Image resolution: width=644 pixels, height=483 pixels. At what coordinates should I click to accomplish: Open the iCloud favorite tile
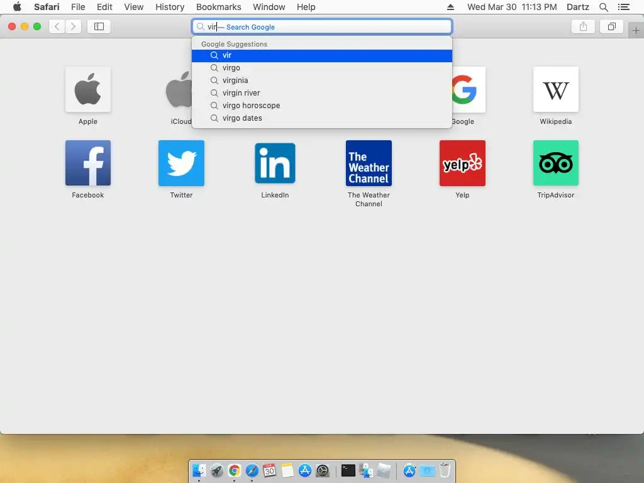click(179, 89)
